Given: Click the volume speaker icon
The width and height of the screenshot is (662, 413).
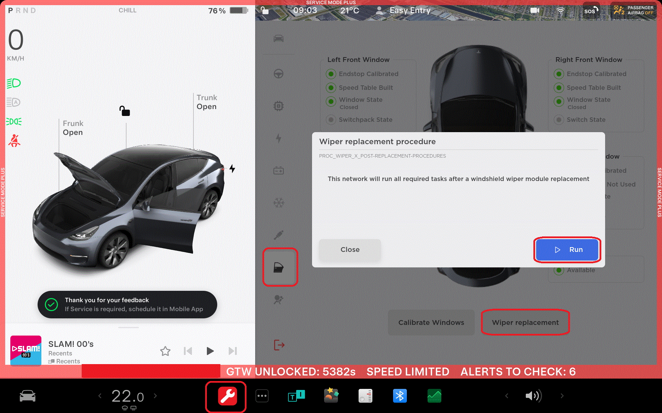Looking at the screenshot, I should click(533, 396).
